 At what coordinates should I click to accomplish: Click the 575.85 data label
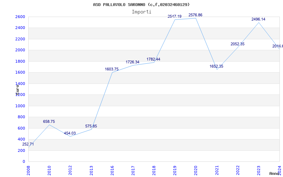click(x=91, y=126)
